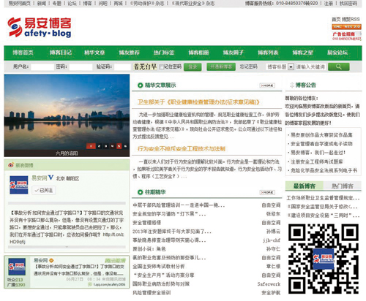Open the 易安网 avatar in Tencent Weibo card

(x=17, y=267)
